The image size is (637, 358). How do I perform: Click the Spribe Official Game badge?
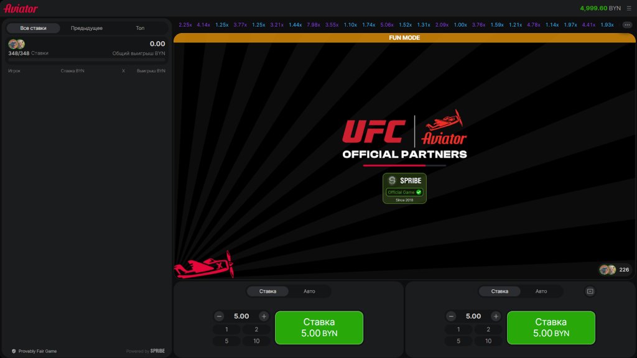click(x=404, y=188)
